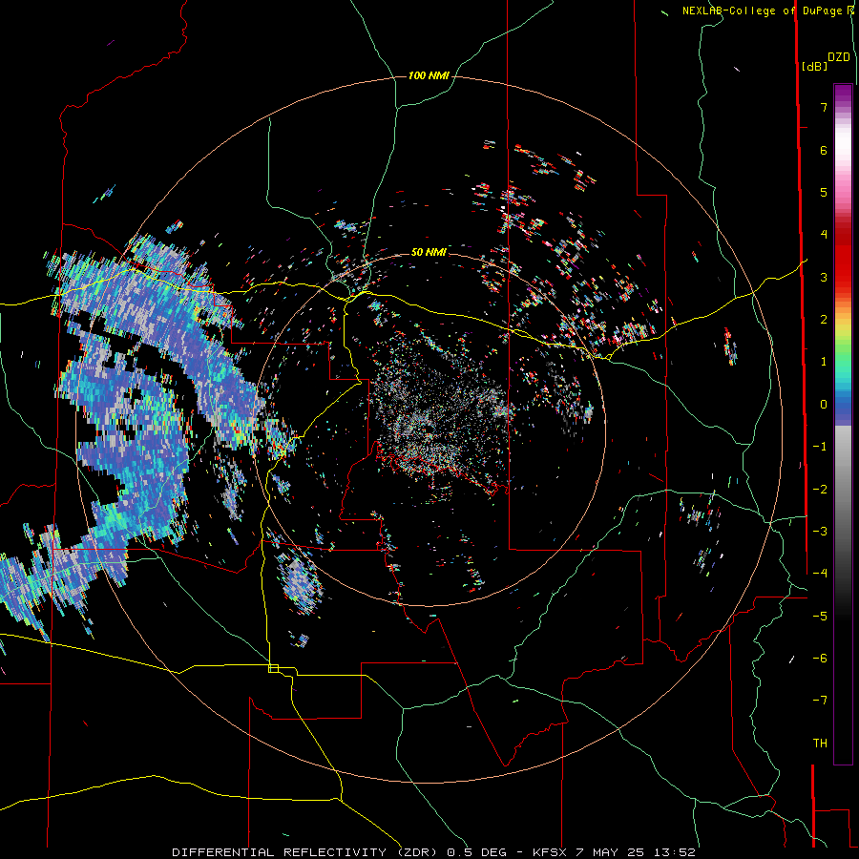Pick the purple top of the color bar
859x859 pixels.
tap(843, 94)
